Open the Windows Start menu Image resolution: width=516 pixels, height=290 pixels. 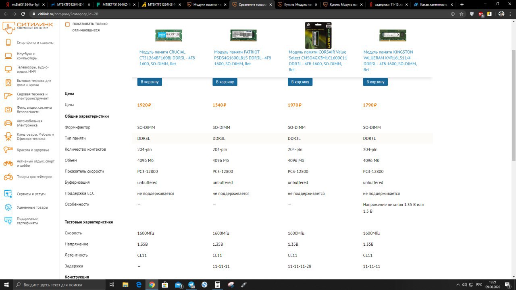click(x=6, y=285)
